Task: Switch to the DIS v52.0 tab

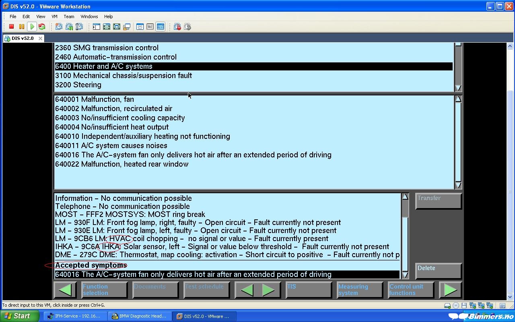Action: [x=23, y=38]
